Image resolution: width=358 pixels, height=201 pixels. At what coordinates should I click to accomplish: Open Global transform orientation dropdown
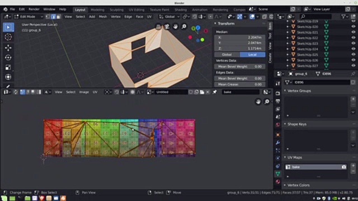169,17
